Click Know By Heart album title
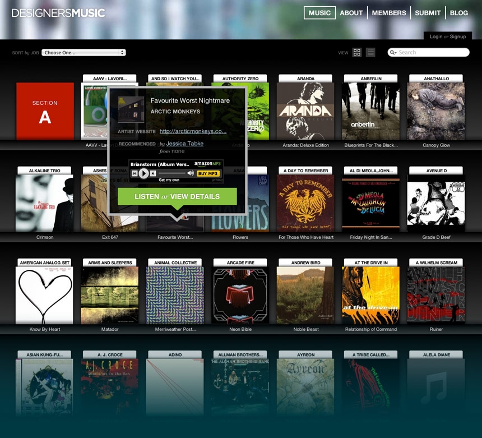This screenshot has width=482, height=438. tap(45, 329)
